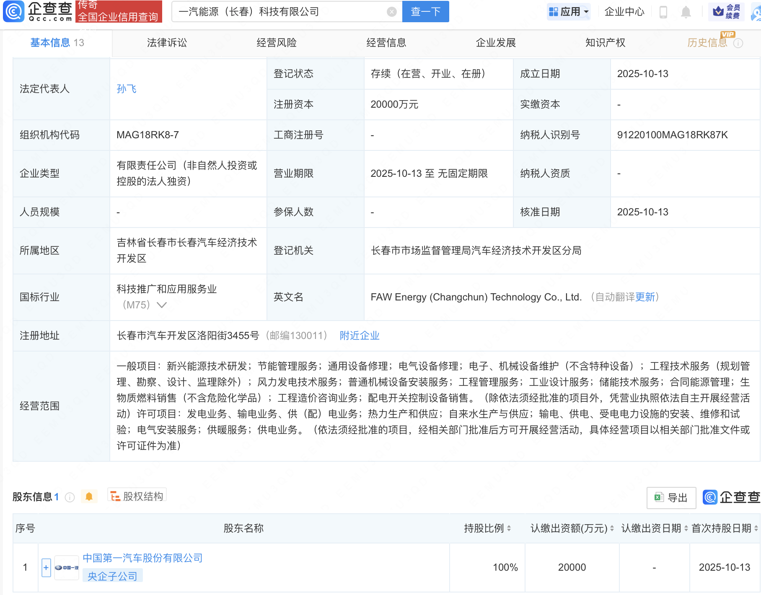Click the info icon beside 历史信息

coord(738,43)
